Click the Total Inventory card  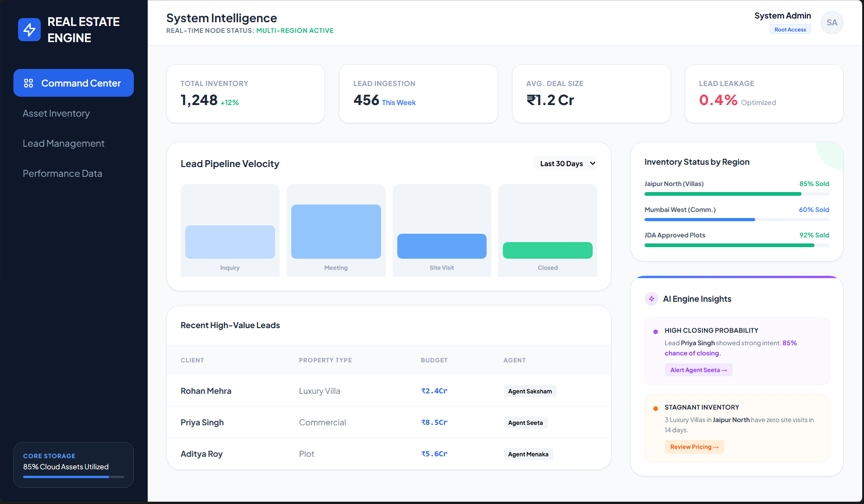click(245, 93)
